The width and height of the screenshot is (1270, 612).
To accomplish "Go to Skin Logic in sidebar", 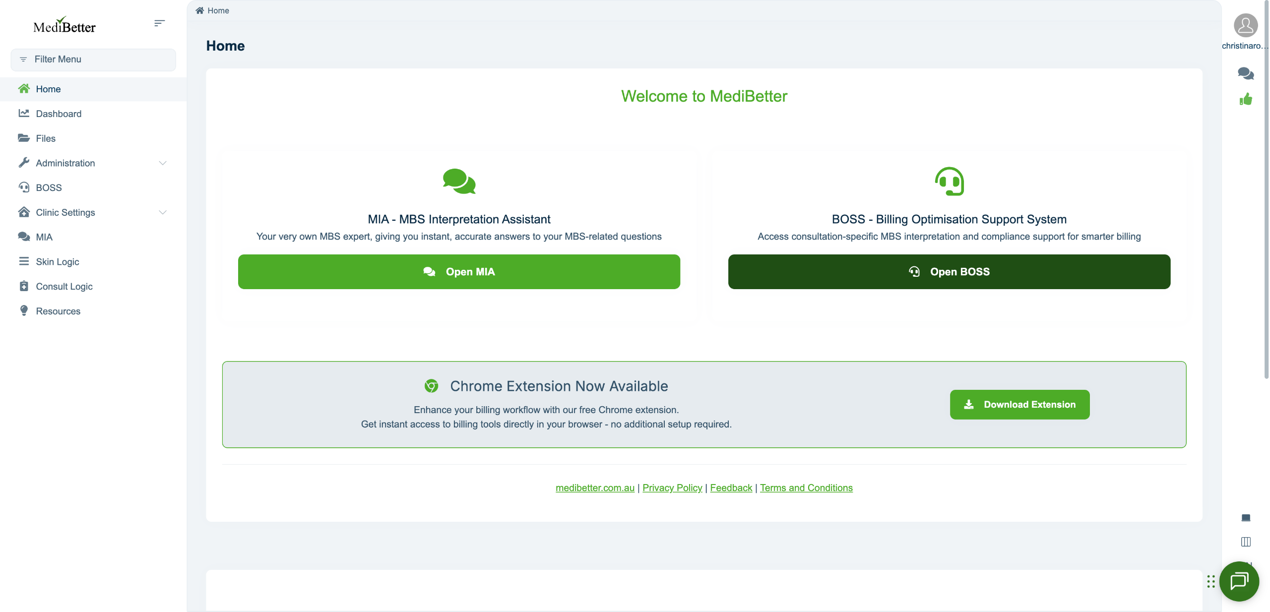I will 58,262.
